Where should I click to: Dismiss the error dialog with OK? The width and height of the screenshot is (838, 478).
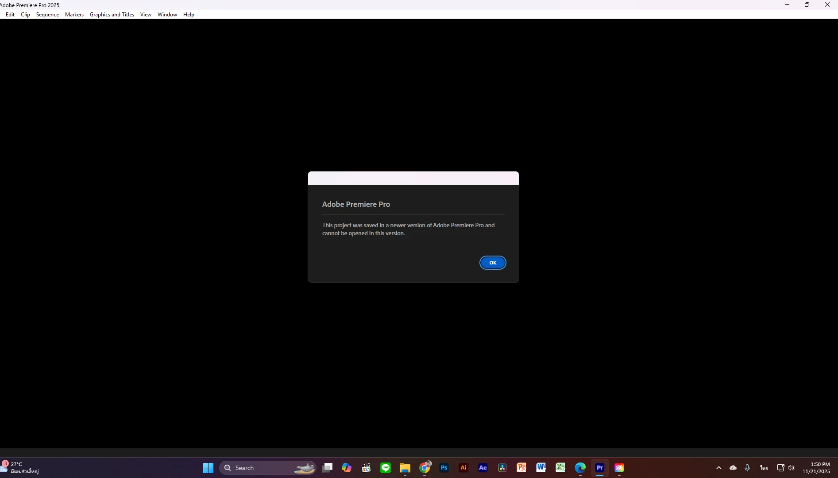[493, 263]
